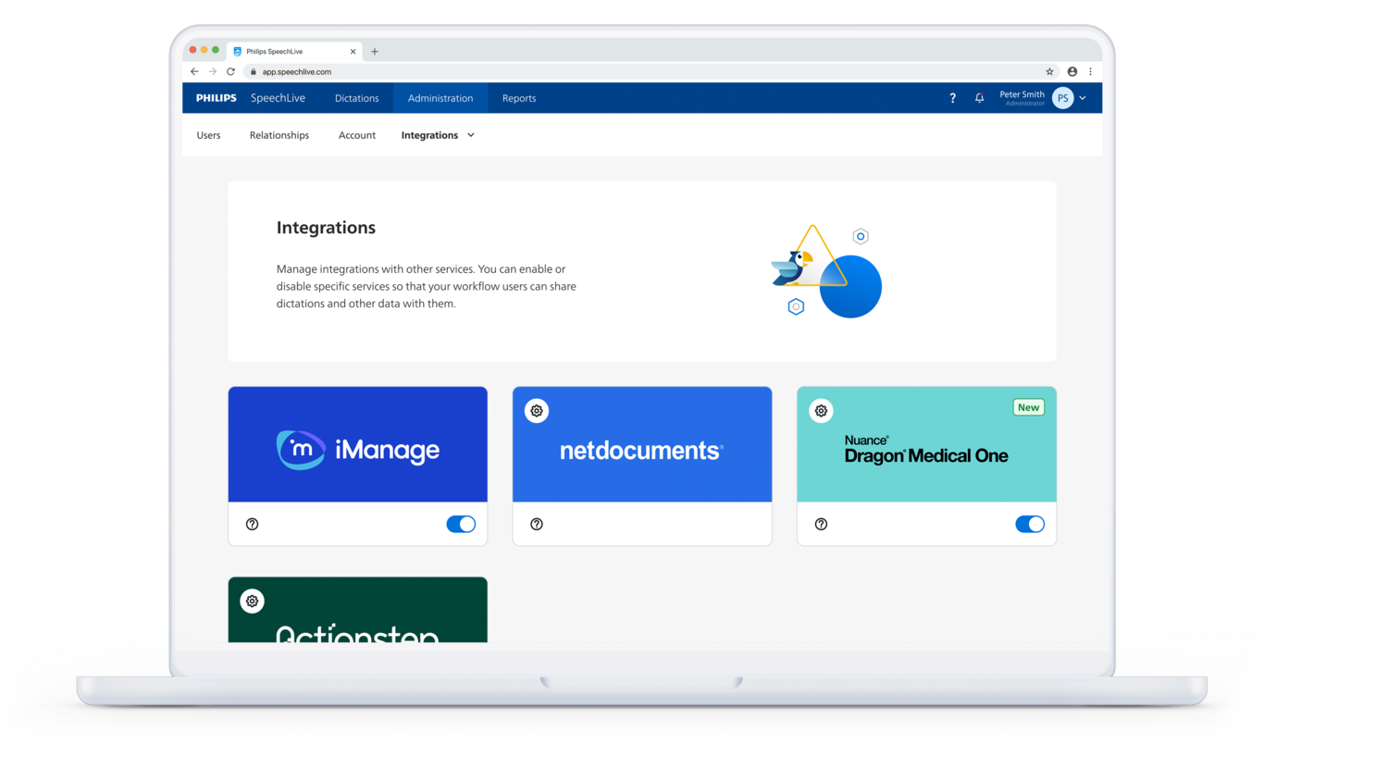1388x757 pixels.
Task: Click the browser forward arrow
Action: coord(212,71)
